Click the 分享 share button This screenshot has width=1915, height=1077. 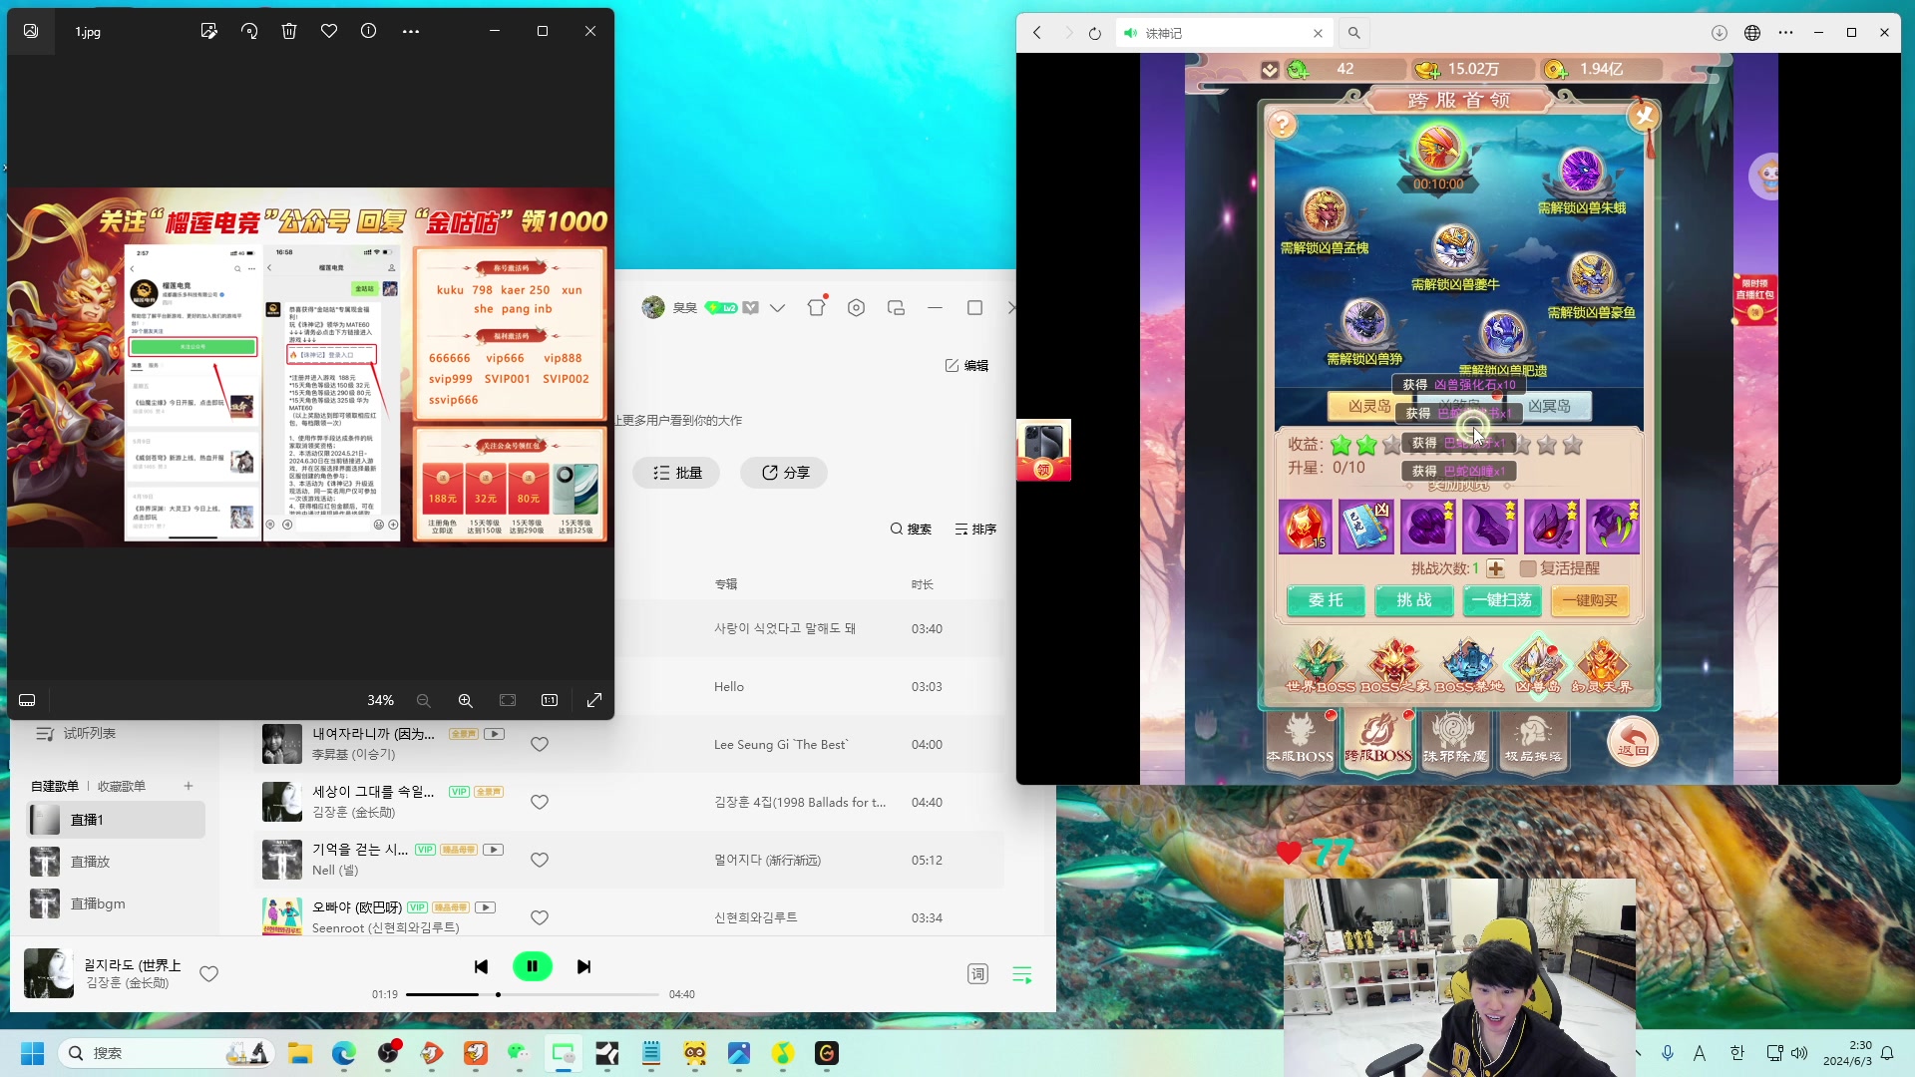(785, 473)
